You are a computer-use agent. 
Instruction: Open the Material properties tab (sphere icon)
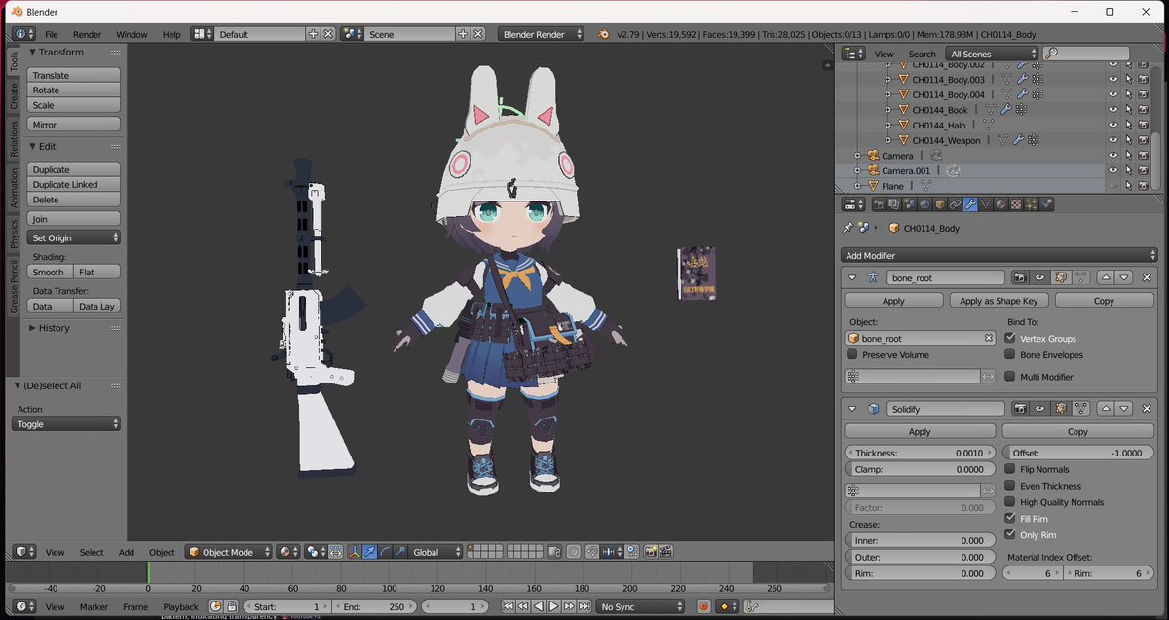[x=1000, y=204]
